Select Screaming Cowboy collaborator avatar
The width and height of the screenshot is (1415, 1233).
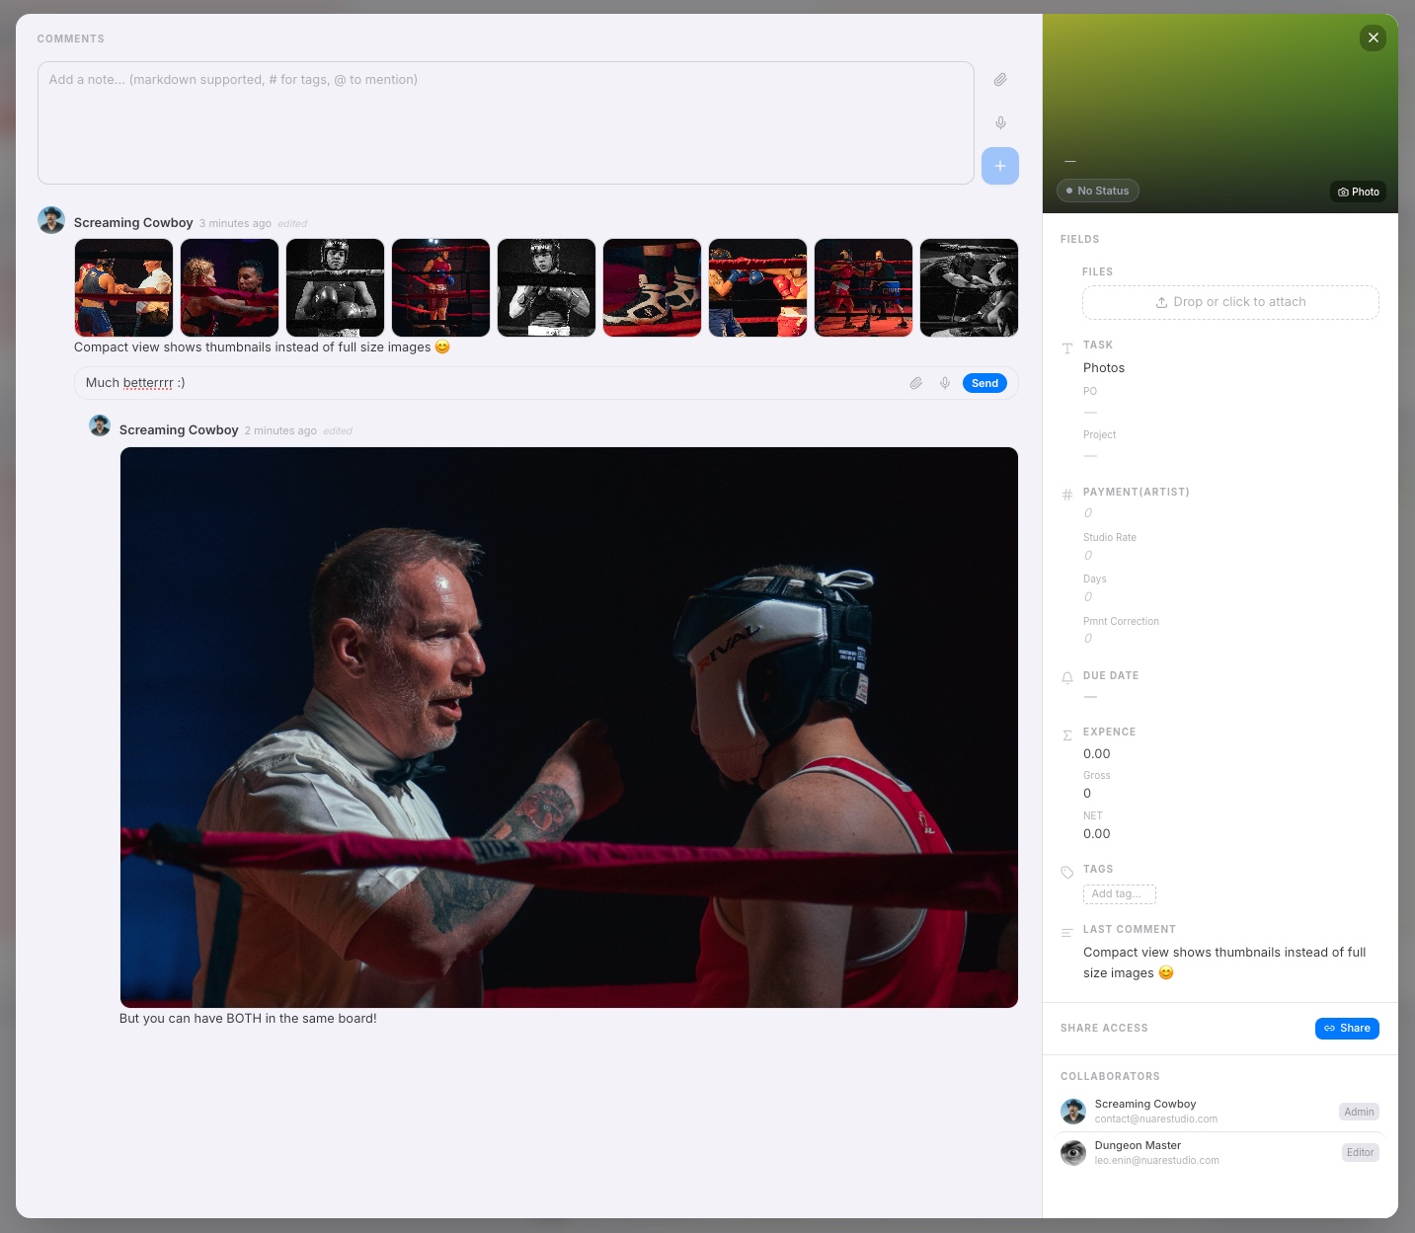click(1073, 1112)
